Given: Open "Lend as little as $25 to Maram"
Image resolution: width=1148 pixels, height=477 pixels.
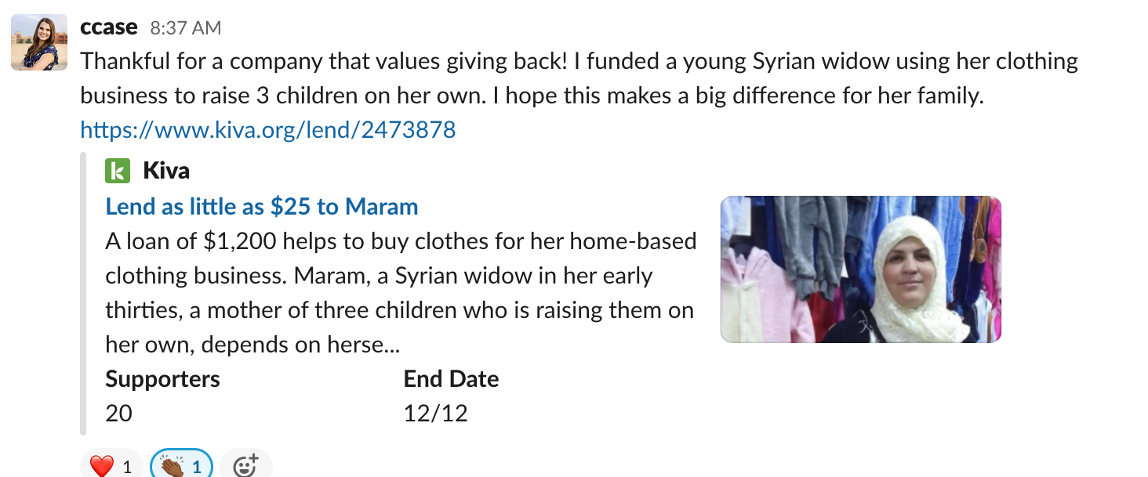Looking at the screenshot, I should point(262,207).
